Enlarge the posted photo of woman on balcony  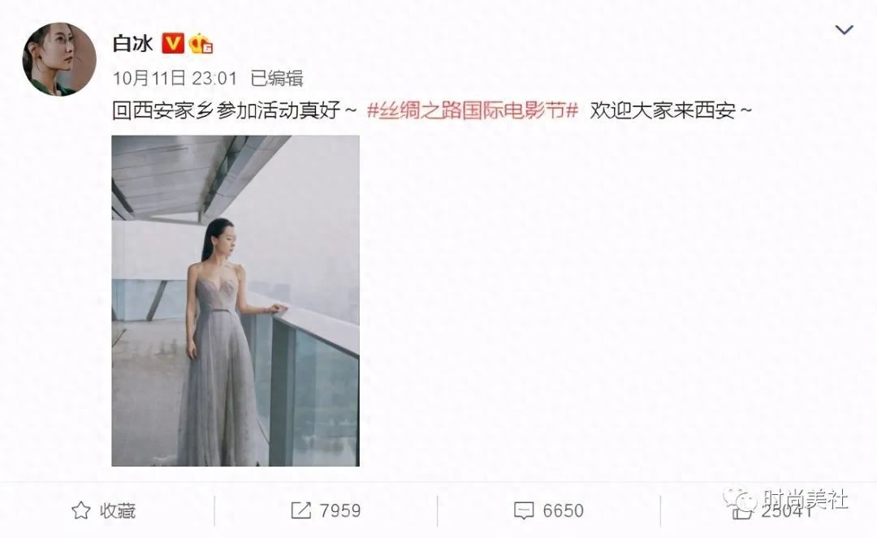tap(235, 300)
